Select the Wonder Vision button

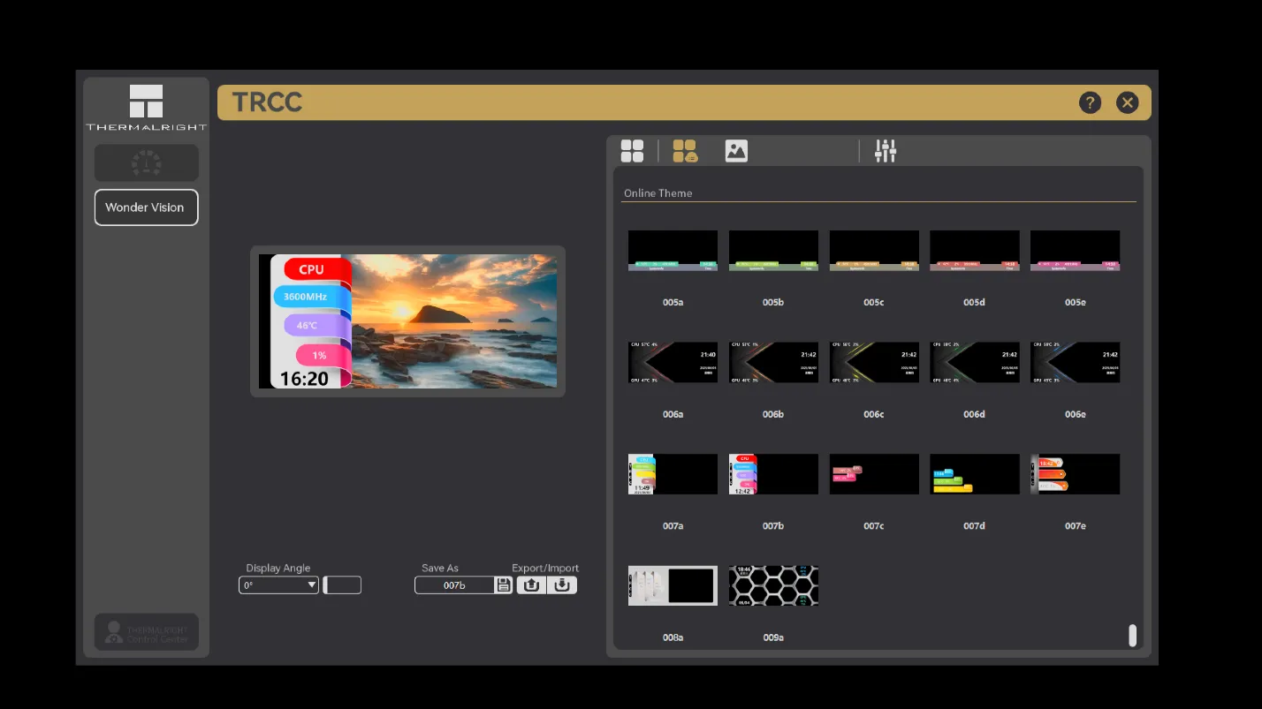147,207
